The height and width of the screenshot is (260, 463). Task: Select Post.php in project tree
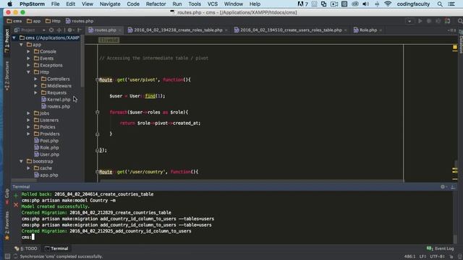[46, 141]
